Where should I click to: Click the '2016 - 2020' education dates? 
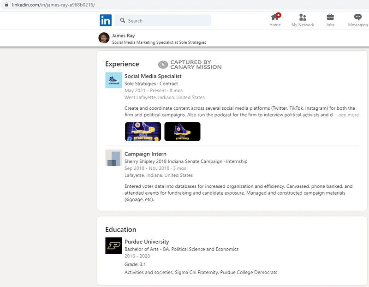pos(137,256)
